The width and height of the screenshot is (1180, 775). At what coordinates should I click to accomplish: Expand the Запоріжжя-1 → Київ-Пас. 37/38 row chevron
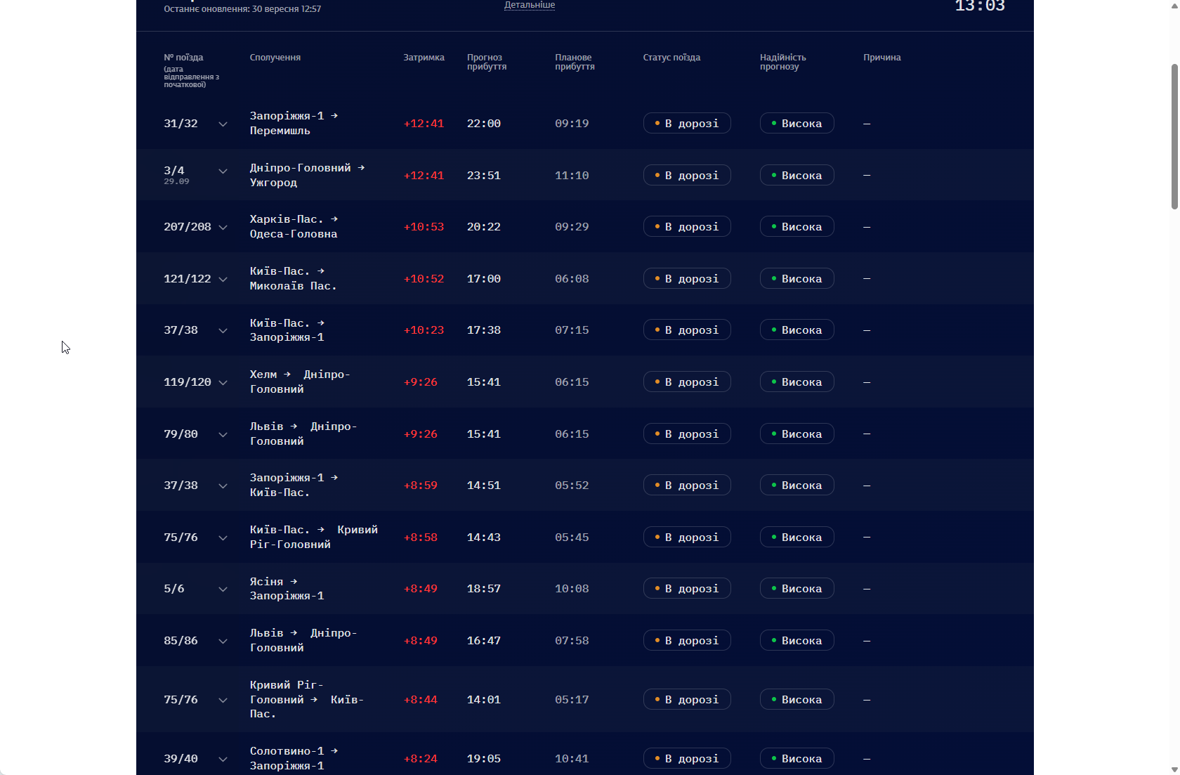[223, 486]
